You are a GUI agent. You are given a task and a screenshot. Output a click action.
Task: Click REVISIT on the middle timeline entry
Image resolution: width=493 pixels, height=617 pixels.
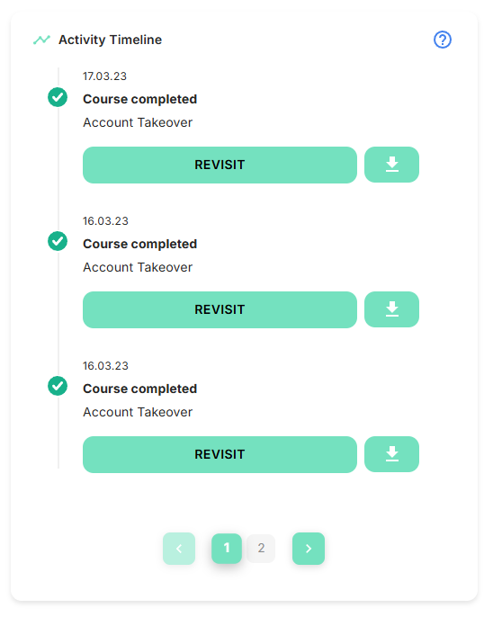220,309
